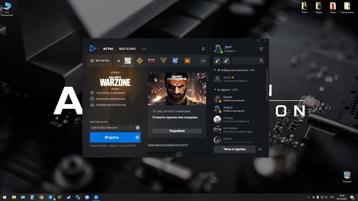
Task: Select friend ЗаОрду
Action: [239, 119]
